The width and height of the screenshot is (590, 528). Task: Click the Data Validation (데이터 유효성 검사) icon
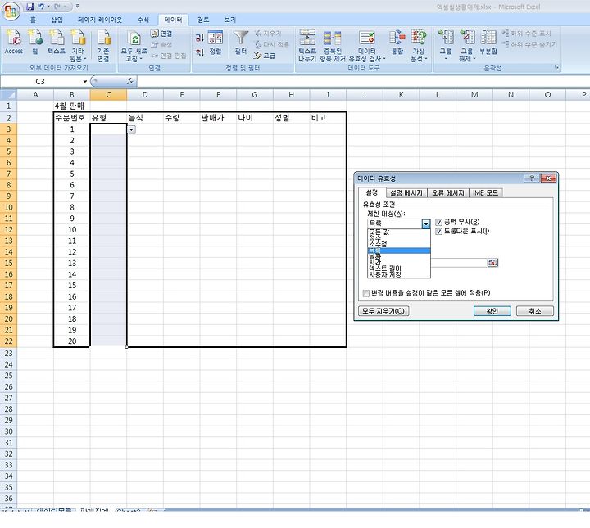tap(367, 38)
